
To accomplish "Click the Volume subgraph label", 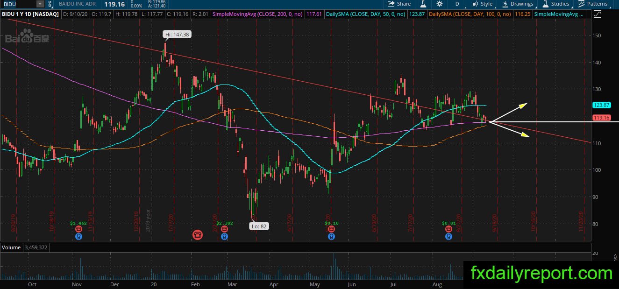I will (x=11, y=247).
